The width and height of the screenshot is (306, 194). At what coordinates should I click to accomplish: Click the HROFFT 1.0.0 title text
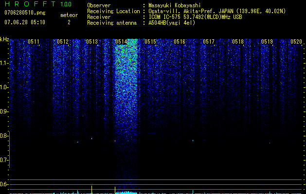[x=38, y=4]
